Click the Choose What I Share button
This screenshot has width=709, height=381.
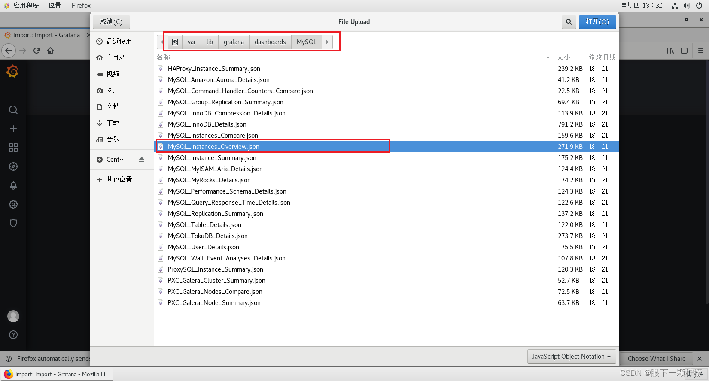(656, 359)
